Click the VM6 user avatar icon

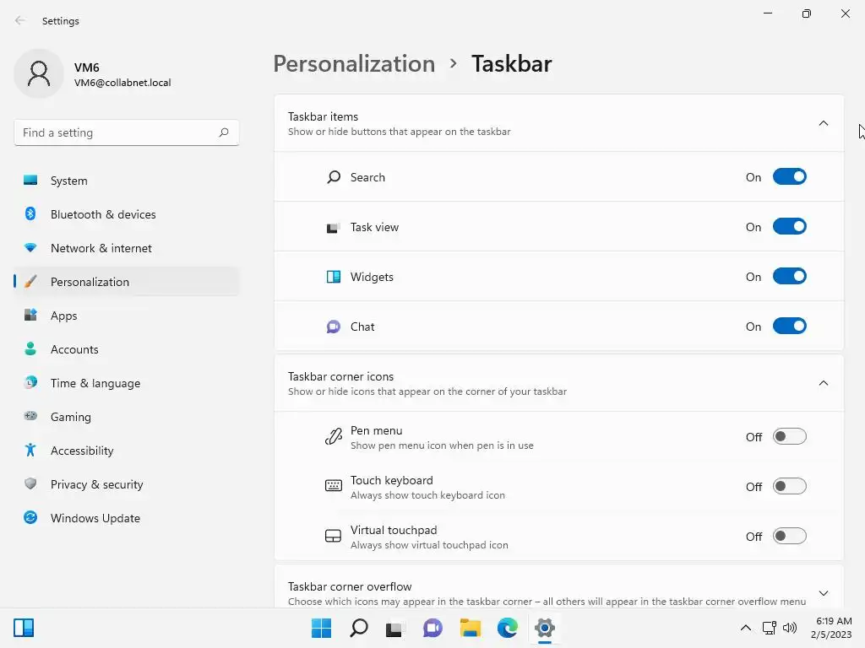coord(39,73)
